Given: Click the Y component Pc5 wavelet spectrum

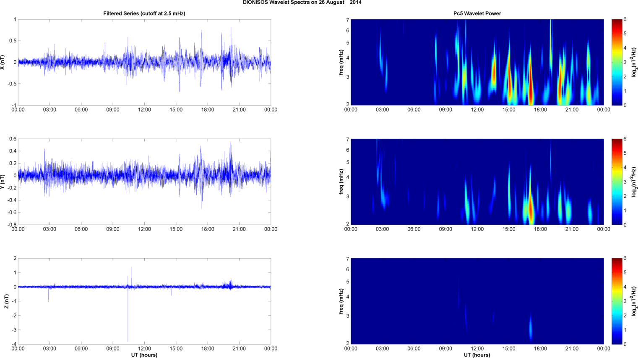Looking at the screenshot, I should 477,182.
